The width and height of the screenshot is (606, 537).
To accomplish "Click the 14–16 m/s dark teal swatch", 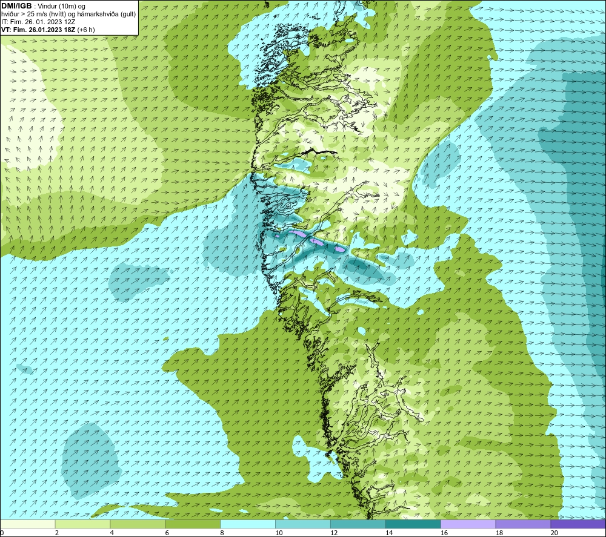I will (x=413, y=524).
